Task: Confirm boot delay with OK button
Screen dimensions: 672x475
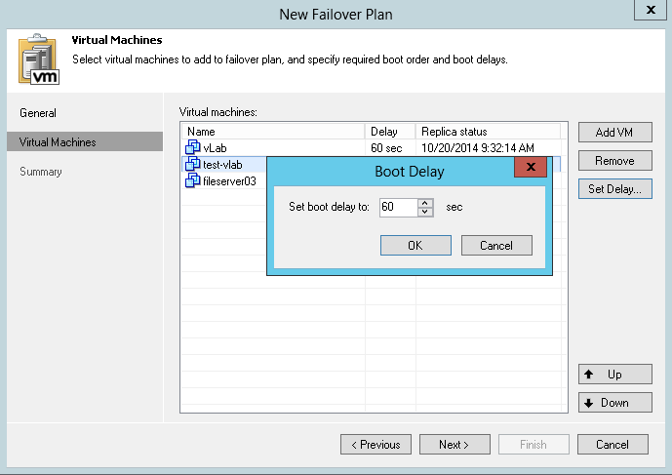Action: [x=415, y=245]
